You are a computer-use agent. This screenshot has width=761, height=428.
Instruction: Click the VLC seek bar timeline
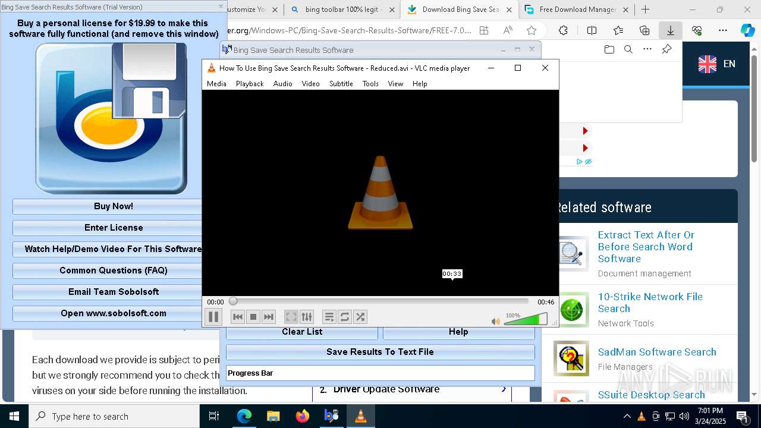pyautogui.click(x=379, y=301)
